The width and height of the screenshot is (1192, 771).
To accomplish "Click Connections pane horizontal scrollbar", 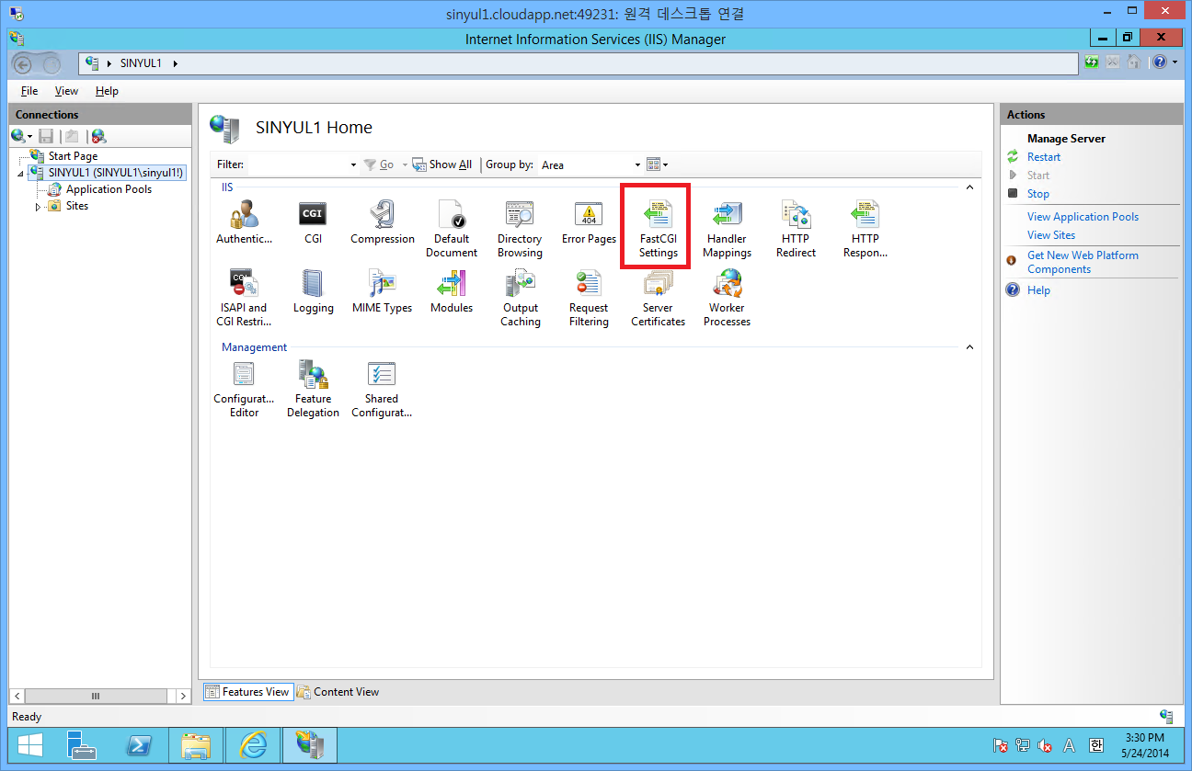I will pos(95,697).
